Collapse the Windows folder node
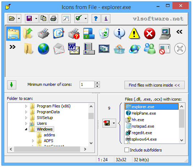193x167 pixels. (x=26, y=129)
